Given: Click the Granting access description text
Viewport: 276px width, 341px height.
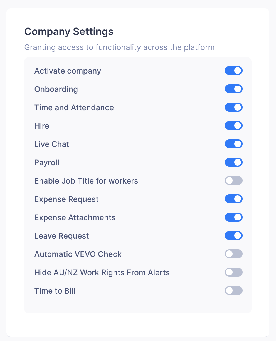Looking at the screenshot, I should pos(120,47).
